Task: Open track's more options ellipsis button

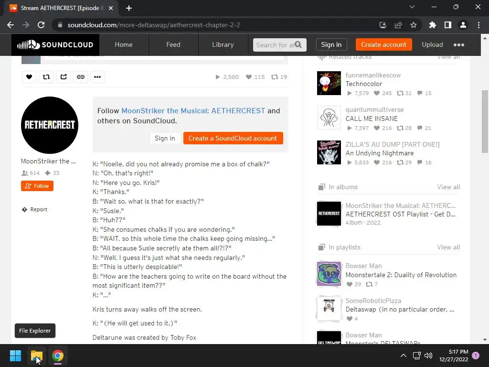Action: pos(97,77)
